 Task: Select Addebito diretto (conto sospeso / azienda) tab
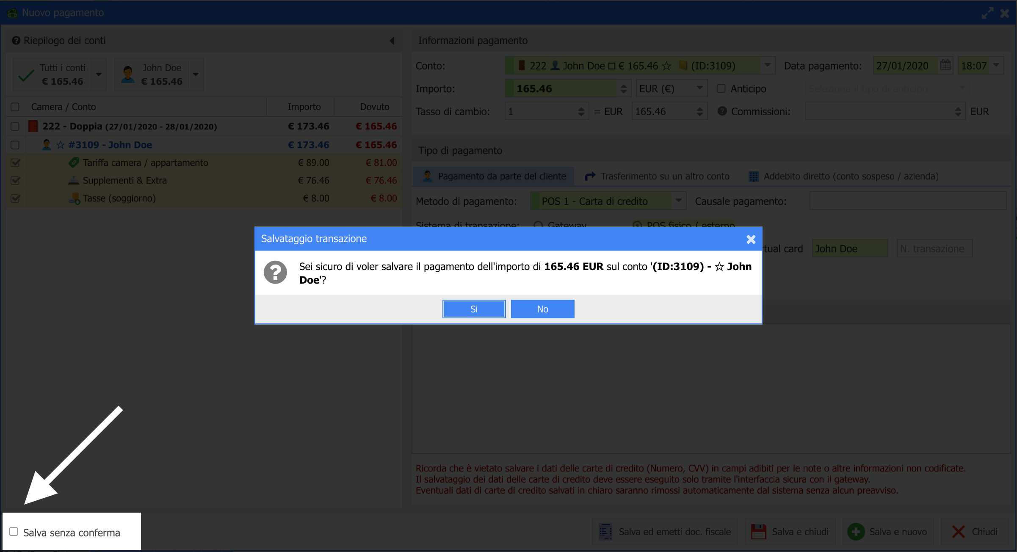pyautogui.click(x=844, y=176)
